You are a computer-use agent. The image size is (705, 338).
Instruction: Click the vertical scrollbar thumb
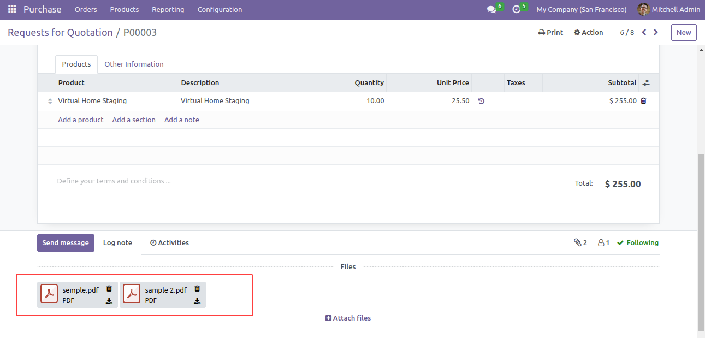[x=701, y=242]
